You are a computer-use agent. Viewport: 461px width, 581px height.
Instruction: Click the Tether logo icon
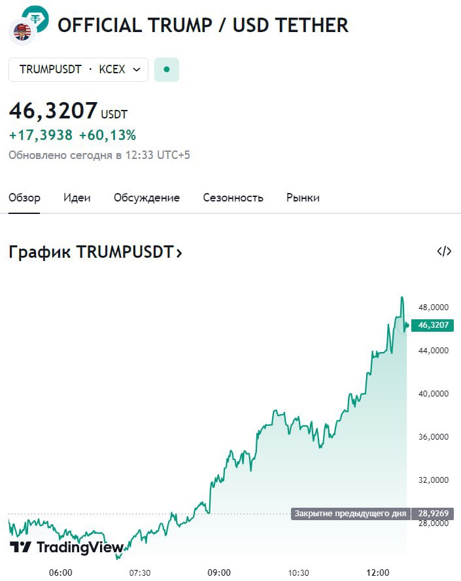(x=35, y=18)
